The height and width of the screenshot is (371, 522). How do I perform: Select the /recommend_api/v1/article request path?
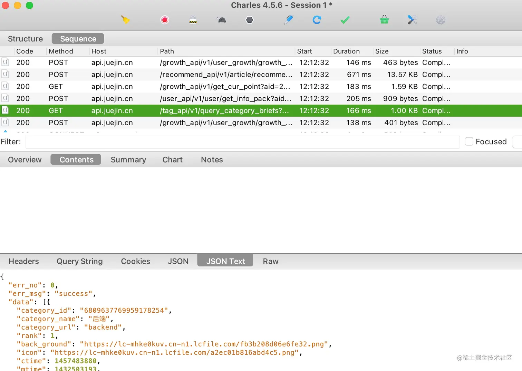click(x=226, y=75)
